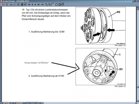Click the help question mark button
Image resolution: width=139 pixels, height=104 pixels.
[68, 4]
